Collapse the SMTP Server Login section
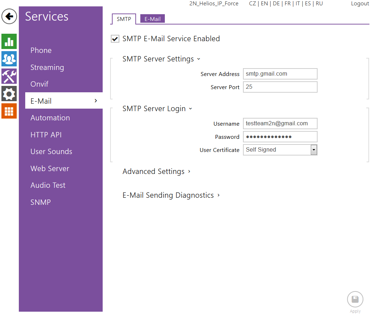The width and height of the screenshot is (373, 317). point(157,109)
